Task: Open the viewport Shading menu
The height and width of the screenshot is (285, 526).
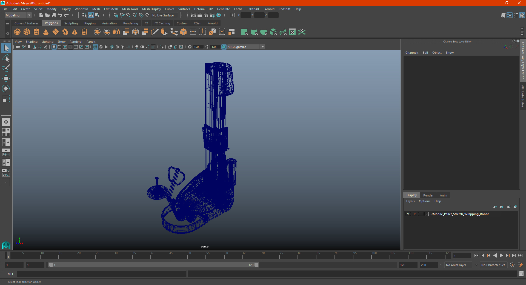Action: (32, 42)
